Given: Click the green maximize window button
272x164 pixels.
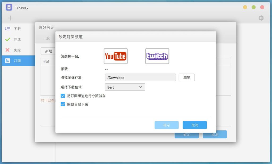Looking at the screenshot, I should pyautogui.click(x=254, y=7).
